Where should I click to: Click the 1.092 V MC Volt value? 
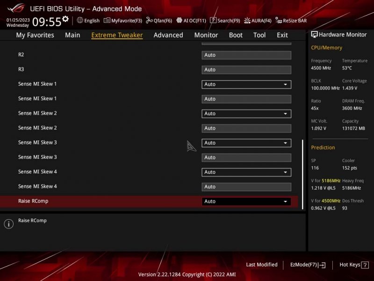pyautogui.click(x=318, y=128)
